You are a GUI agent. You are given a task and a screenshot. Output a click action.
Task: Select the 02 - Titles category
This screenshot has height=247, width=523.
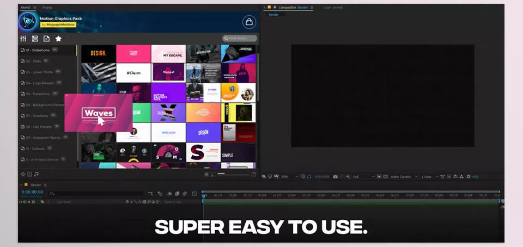pyautogui.click(x=33, y=61)
